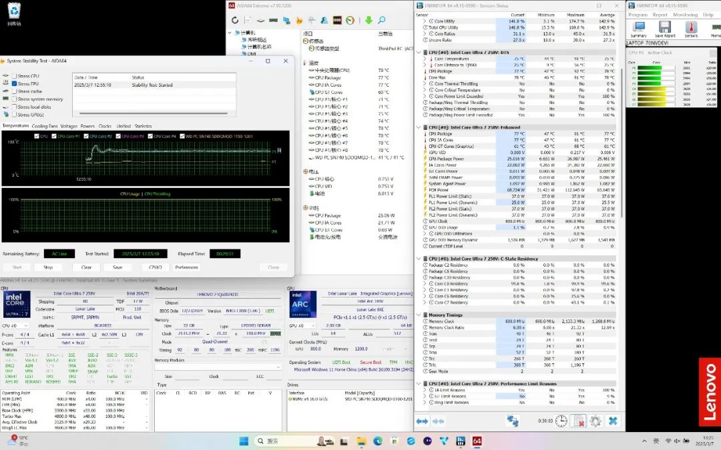Click the horizontal scrollbar in the stability test log
Image resolution: width=721 pixels, height=450 pixels.
coord(154,113)
